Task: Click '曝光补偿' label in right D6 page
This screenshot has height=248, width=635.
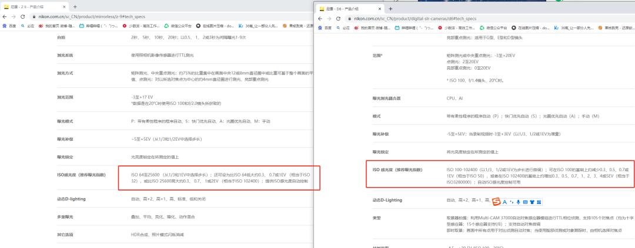Action: 380,134
